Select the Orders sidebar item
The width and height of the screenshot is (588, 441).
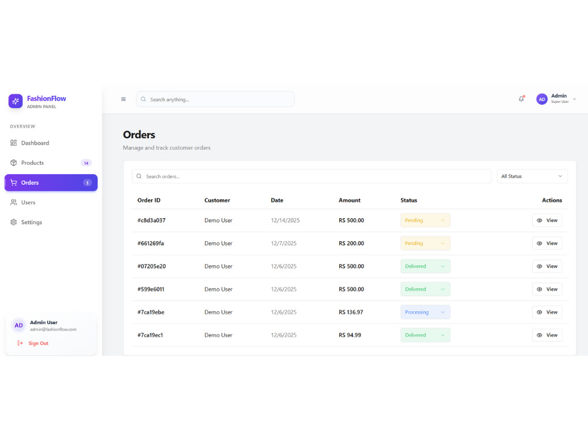(51, 183)
